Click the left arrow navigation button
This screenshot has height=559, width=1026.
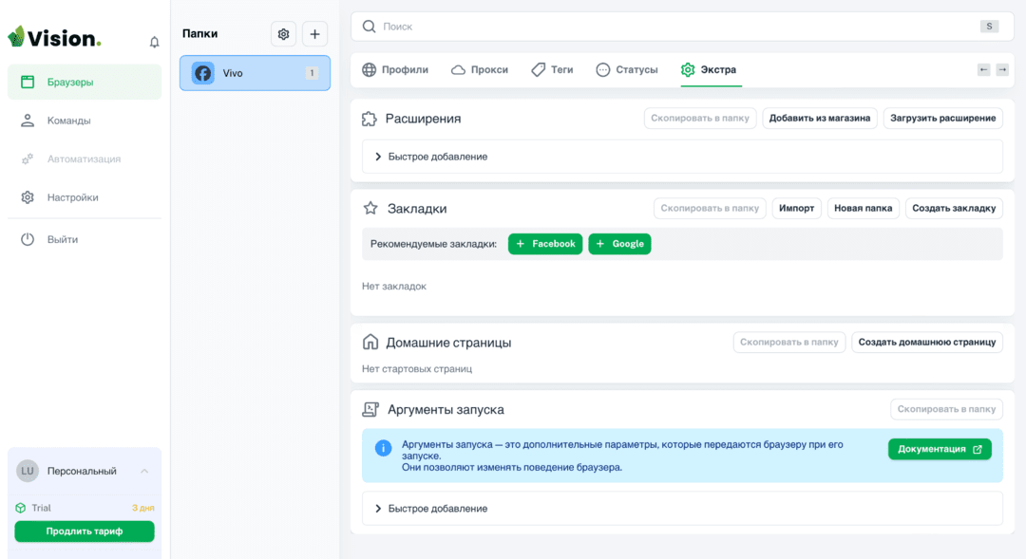point(983,69)
